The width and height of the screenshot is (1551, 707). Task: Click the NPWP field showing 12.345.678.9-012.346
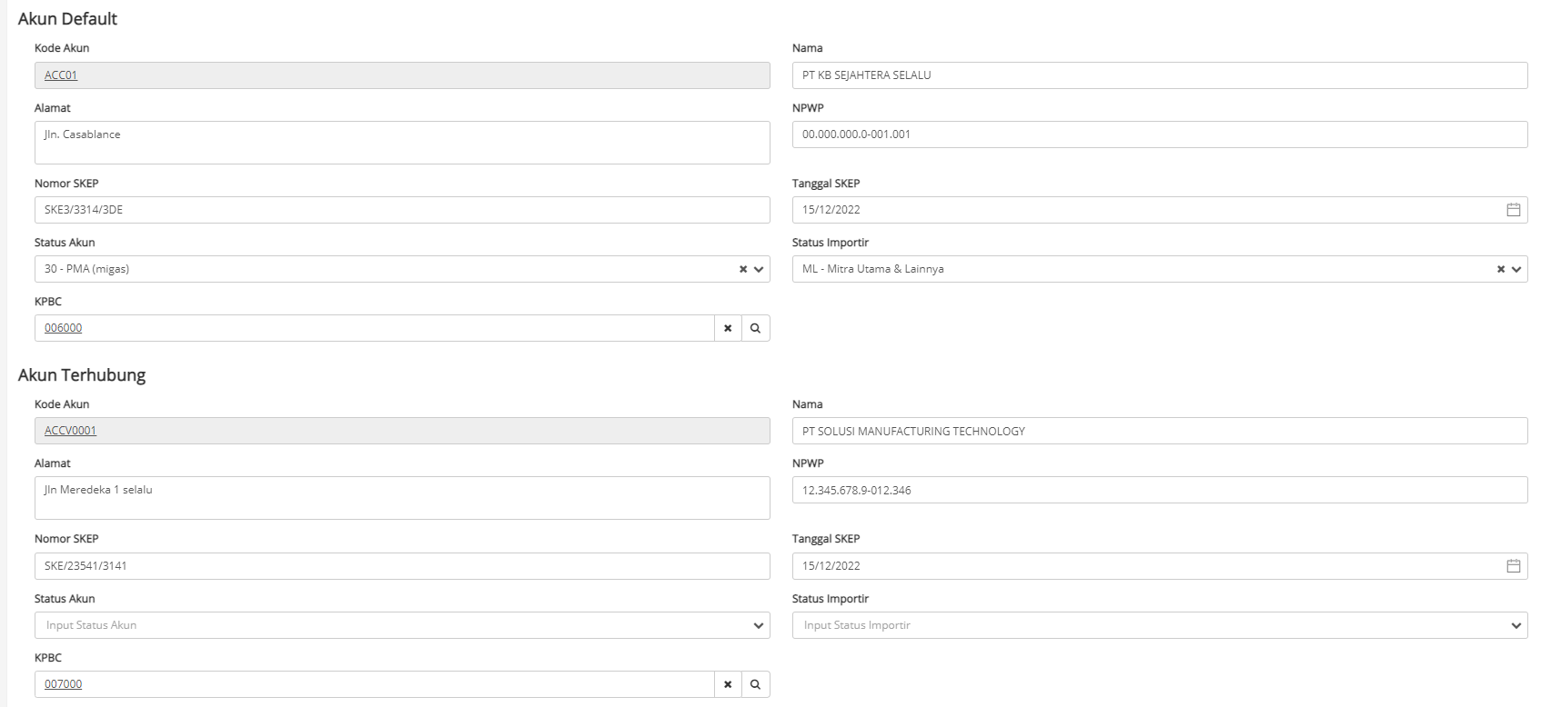coord(1159,490)
